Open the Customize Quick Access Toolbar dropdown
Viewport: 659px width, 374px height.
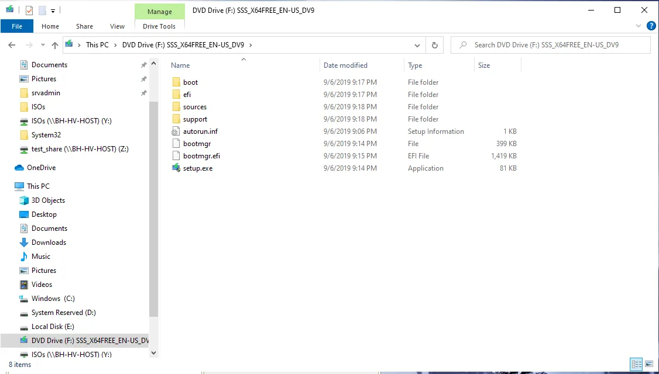[x=53, y=11]
